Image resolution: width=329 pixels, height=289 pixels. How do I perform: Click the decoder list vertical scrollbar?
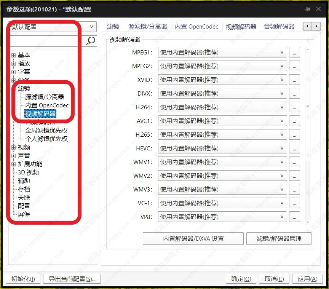[308, 107]
